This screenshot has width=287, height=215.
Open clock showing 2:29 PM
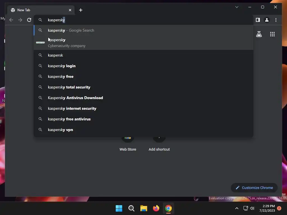(x=267, y=208)
